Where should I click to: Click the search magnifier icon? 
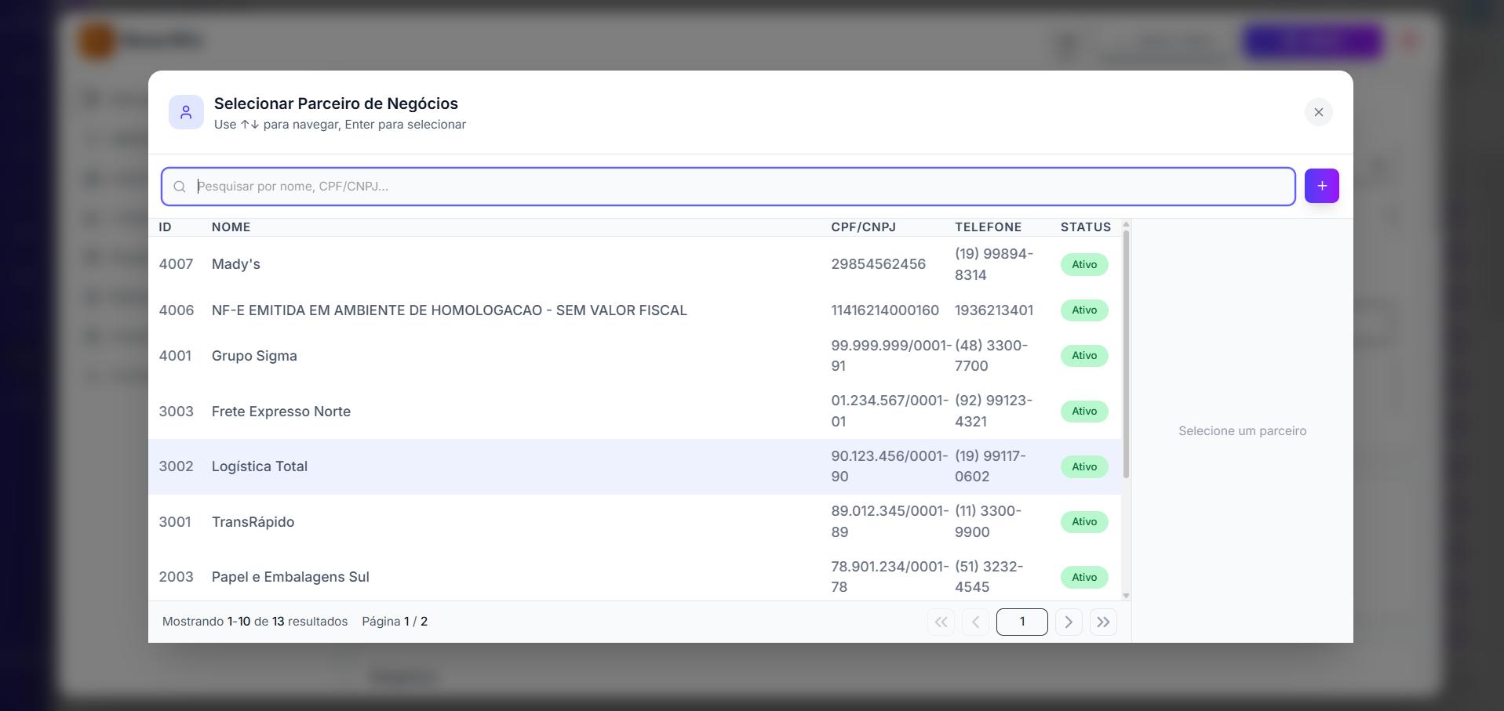pos(180,187)
